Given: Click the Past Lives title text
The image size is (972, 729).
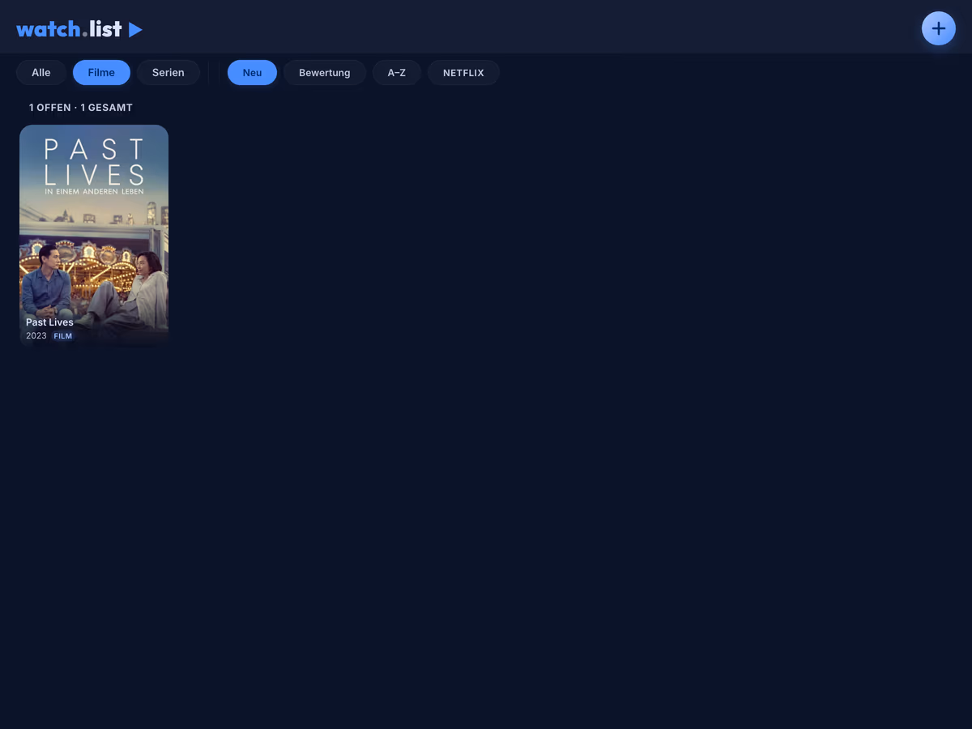Looking at the screenshot, I should 49,322.
